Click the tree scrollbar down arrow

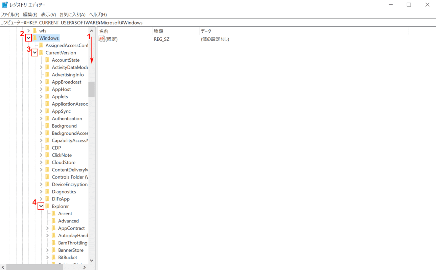point(92,261)
